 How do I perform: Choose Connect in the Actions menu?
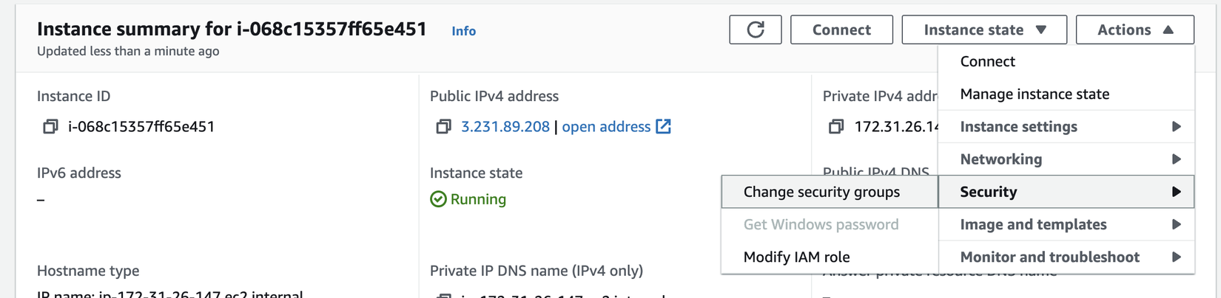coord(987,61)
